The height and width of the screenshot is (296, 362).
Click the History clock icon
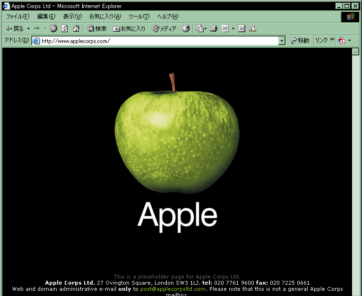click(186, 29)
